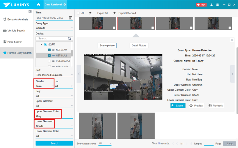The width and height of the screenshot is (238, 148).
Task: Check the P54-4DA25A camera
Action: click(x=49, y=61)
